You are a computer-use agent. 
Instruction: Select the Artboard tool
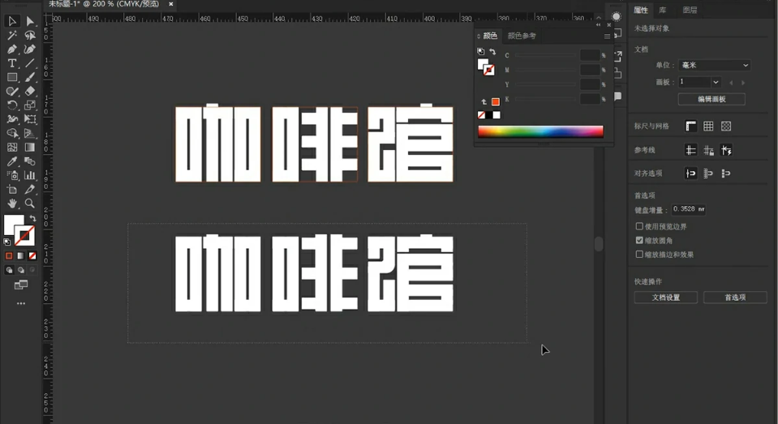tap(12, 190)
